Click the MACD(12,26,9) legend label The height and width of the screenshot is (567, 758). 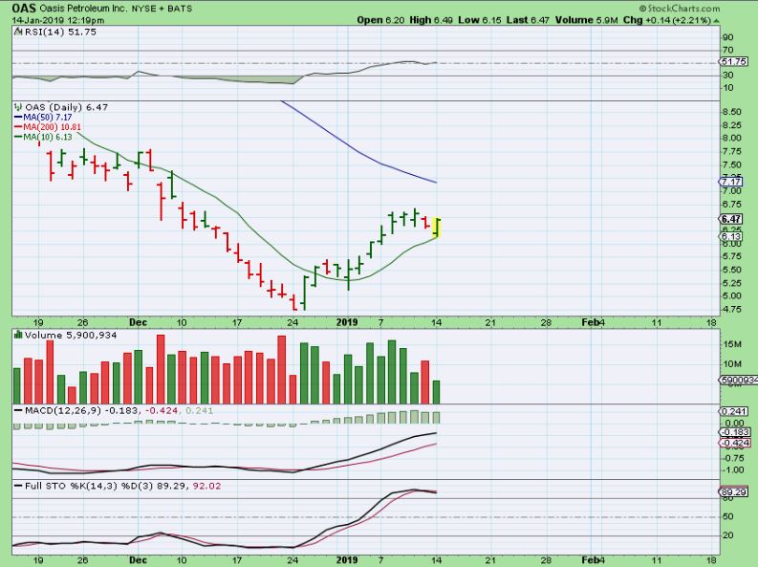point(62,410)
